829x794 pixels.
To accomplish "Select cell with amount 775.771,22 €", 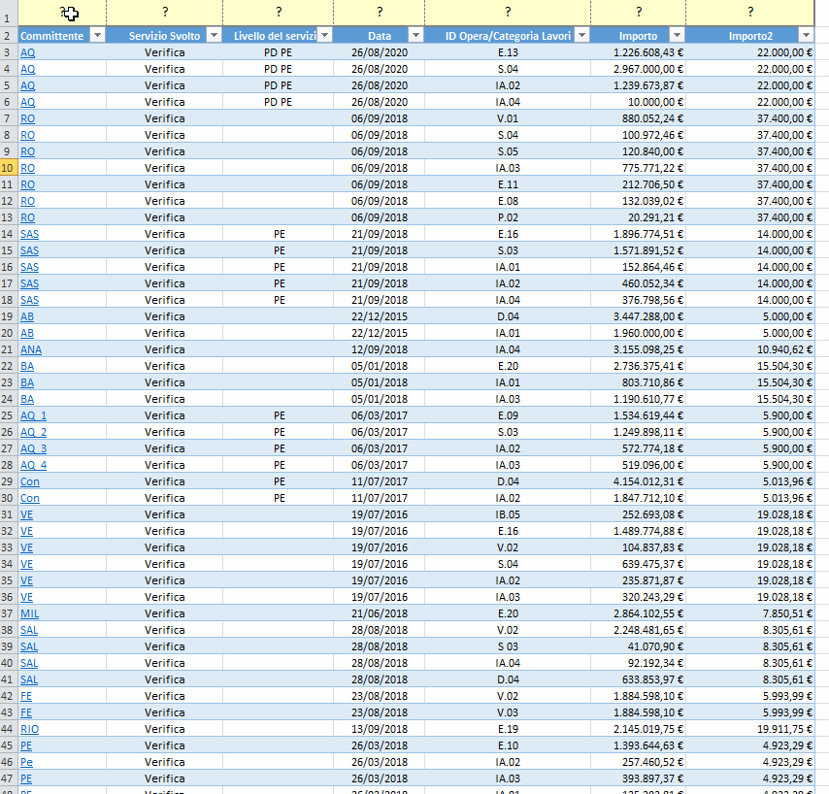I will [638, 168].
